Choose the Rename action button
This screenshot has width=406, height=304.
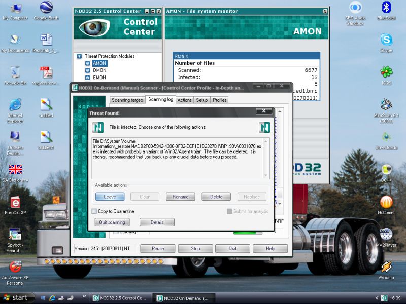click(x=180, y=197)
